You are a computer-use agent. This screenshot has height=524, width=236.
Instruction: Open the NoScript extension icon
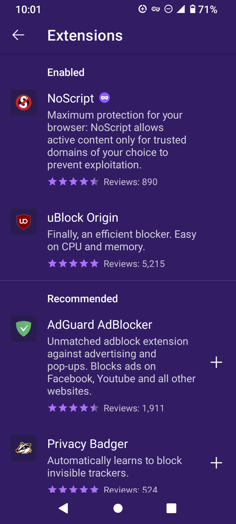coord(23,102)
